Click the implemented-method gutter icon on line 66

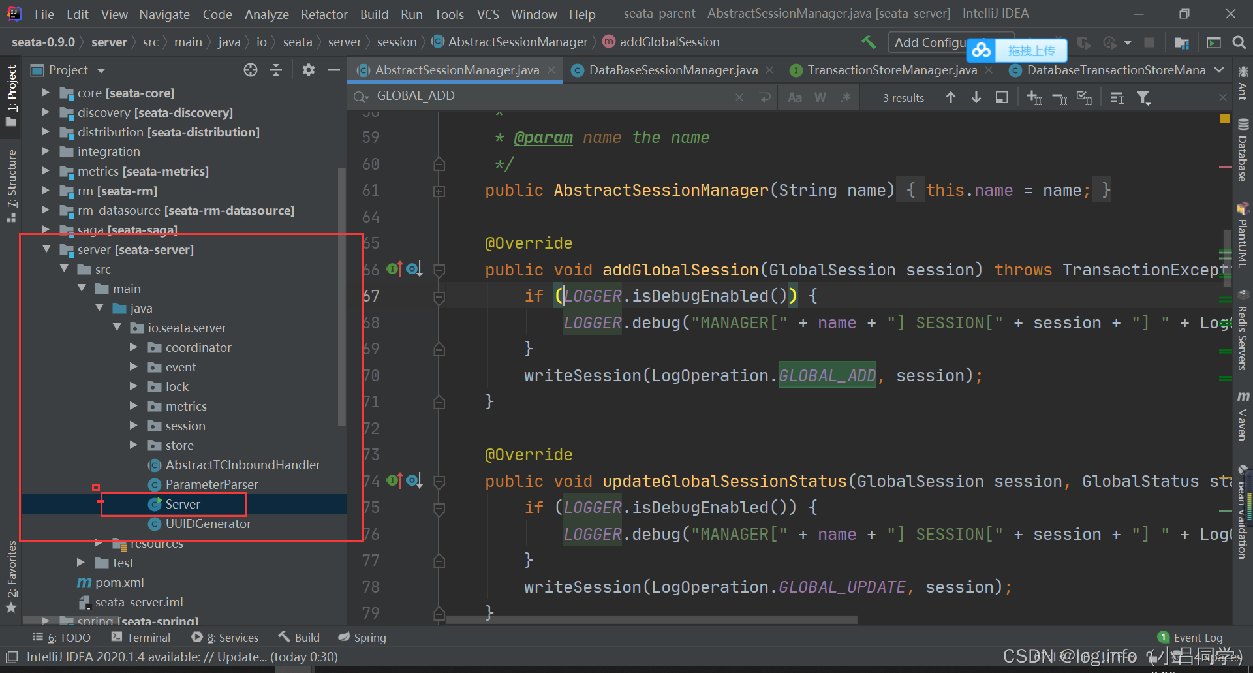[x=394, y=268]
